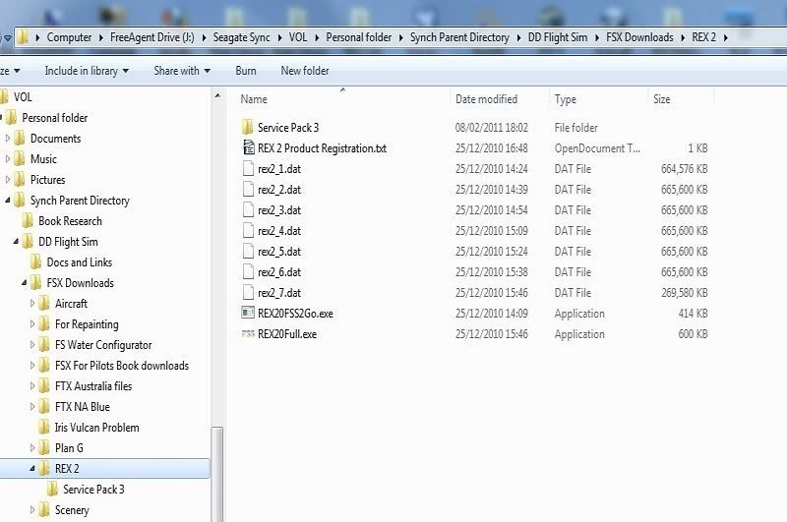
Task: Collapse the Synch Parent Directory node
Action: pos(8,201)
